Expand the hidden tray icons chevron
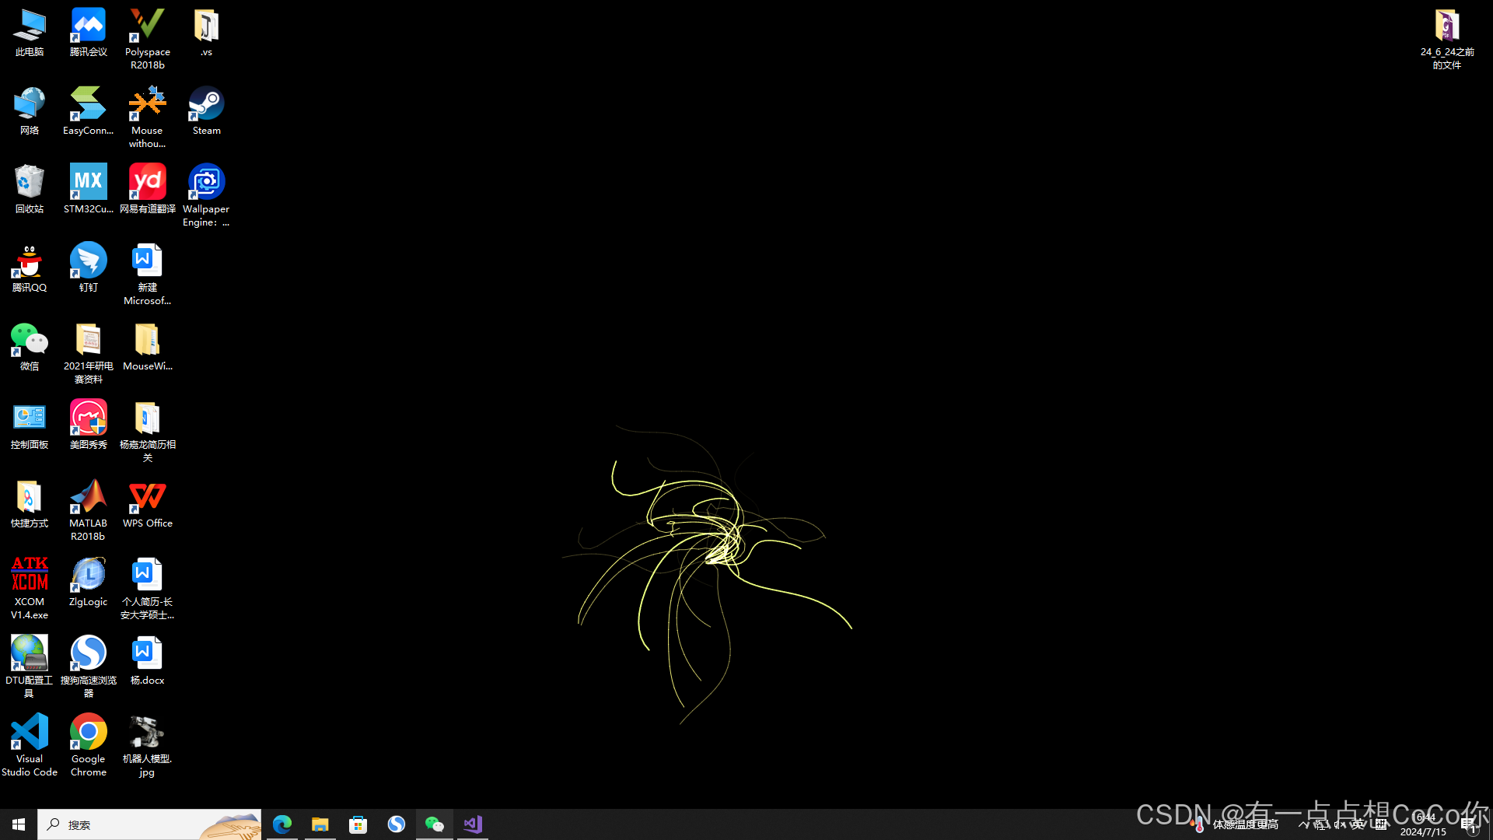 (x=1303, y=824)
